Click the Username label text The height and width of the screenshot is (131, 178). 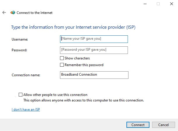tap(20, 39)
